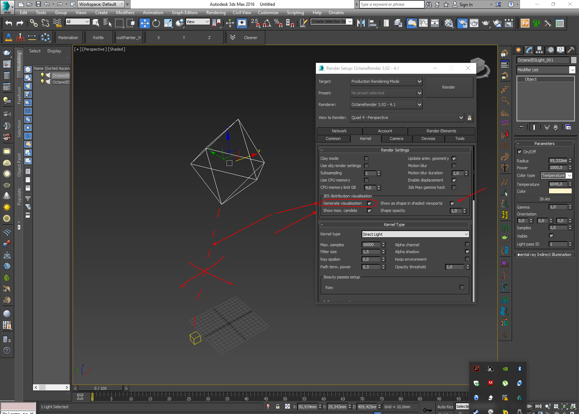Open the Modifiers menu

point(125,13)
